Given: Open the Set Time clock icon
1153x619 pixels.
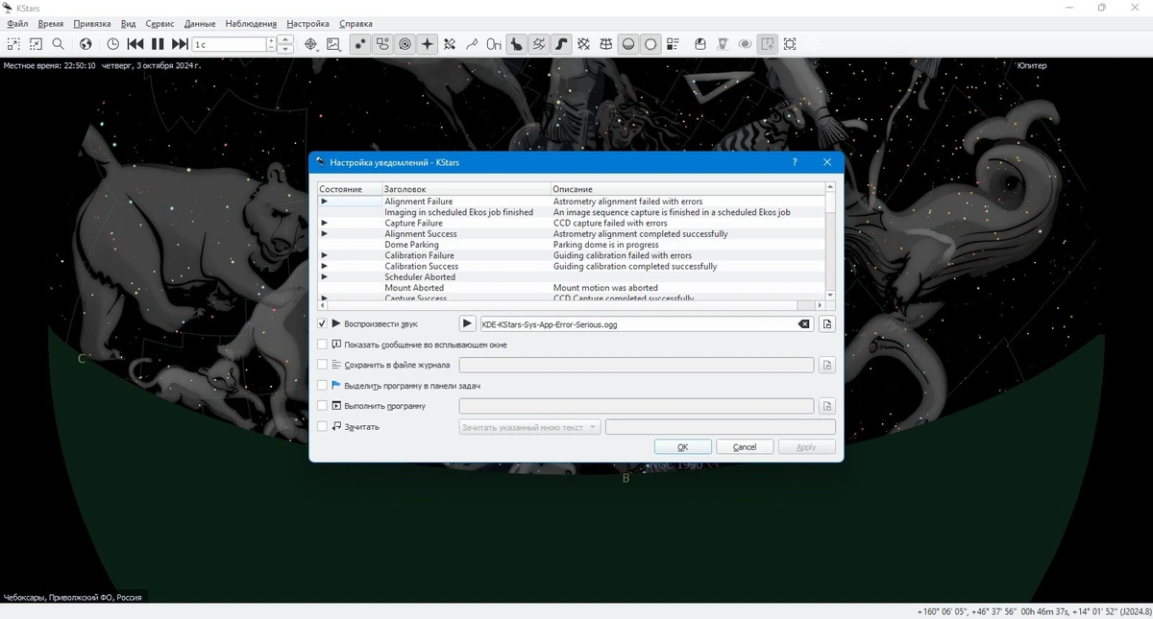Looking at the screenshot, I should click(113, 44).
